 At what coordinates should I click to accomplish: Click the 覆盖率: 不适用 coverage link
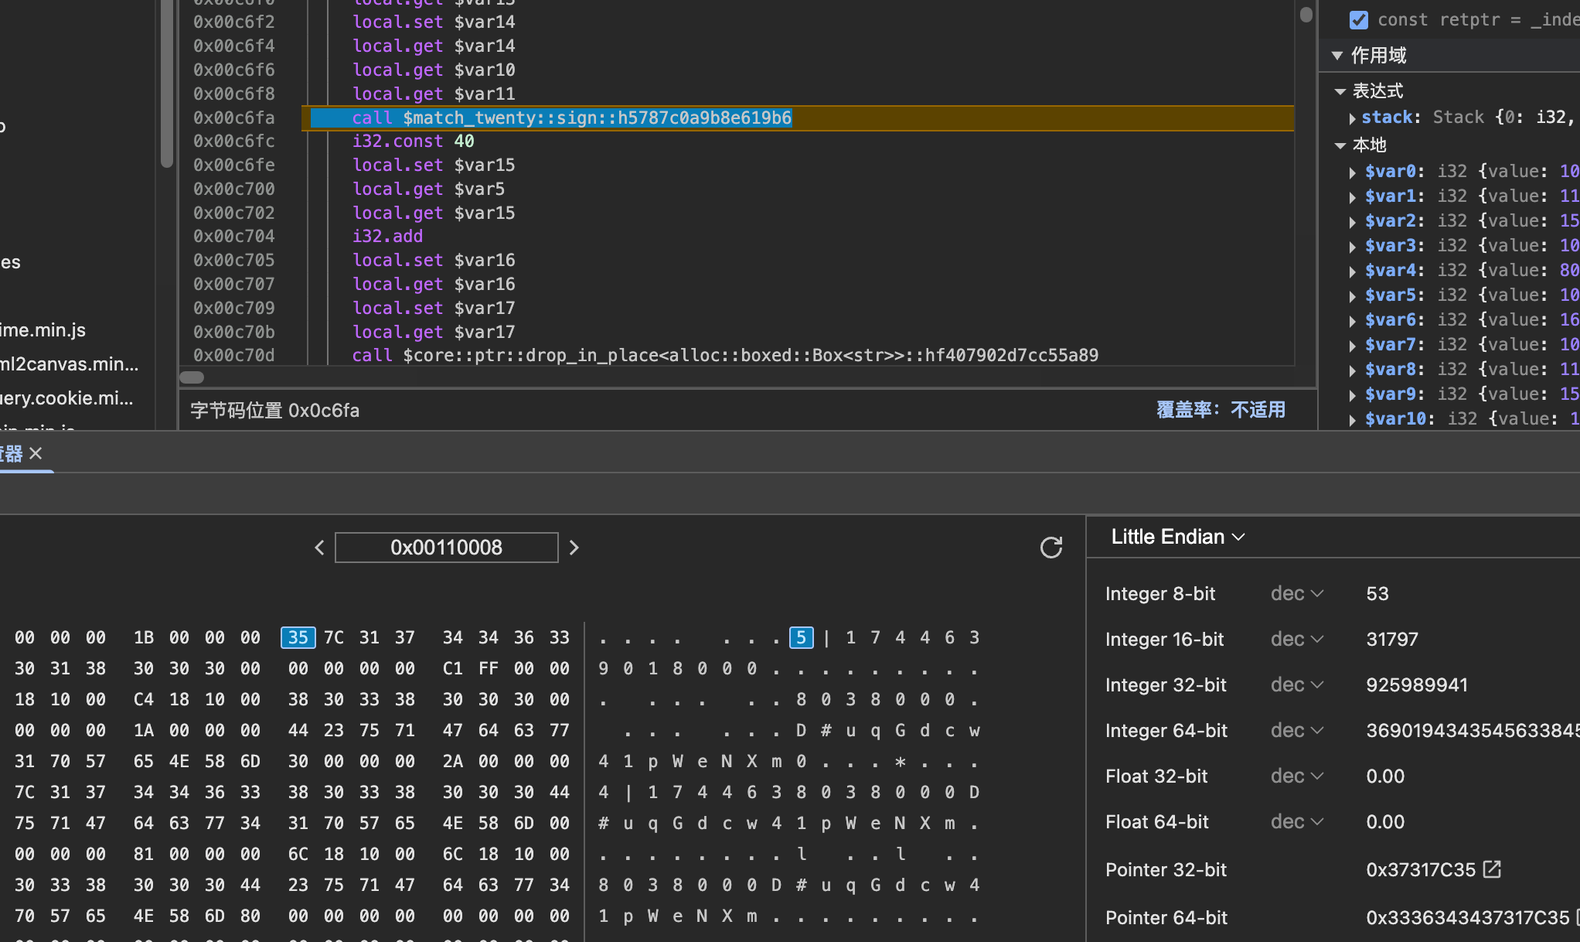tap(1220, 410)
